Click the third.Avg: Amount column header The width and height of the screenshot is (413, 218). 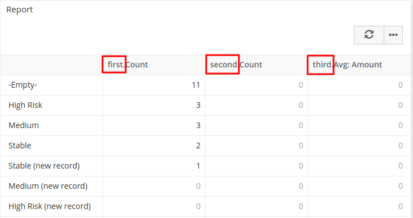click(x=347, y=65)
